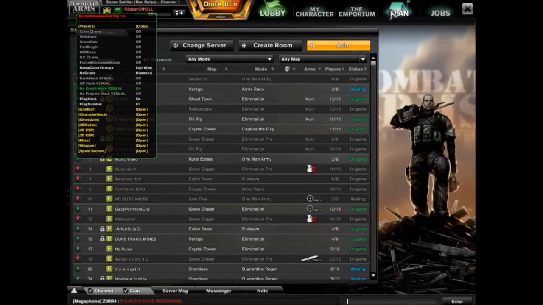Click the knife-only icon on Wendy 2 Cool 4 U

[x=311, y=259]
